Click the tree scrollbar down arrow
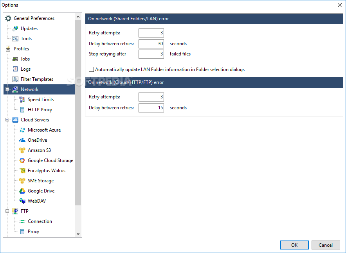 pos(78,233)
